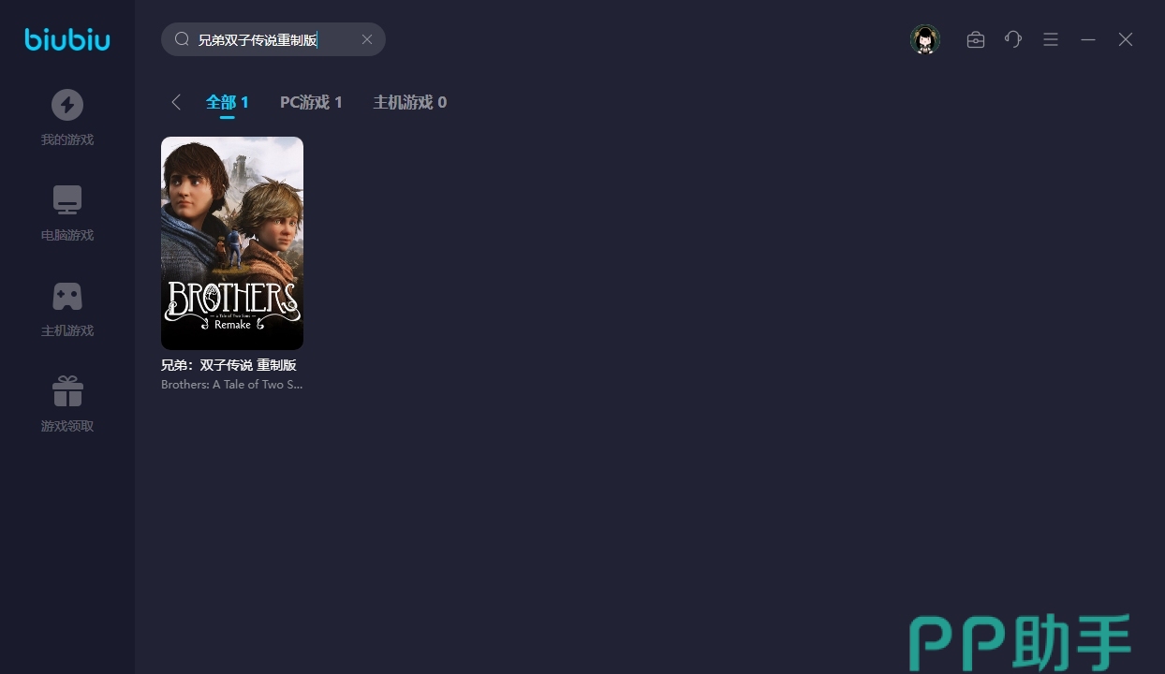Viewport: 1165px width, 674px height.
Task: Open the user avatar profile
Action: (x=925, y=39)
